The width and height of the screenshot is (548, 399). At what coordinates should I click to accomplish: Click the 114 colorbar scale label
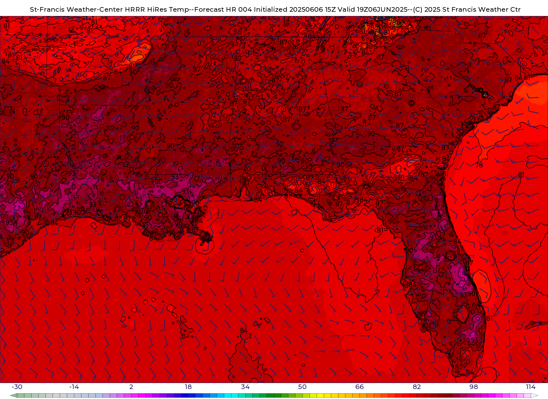tap(531, 387)
